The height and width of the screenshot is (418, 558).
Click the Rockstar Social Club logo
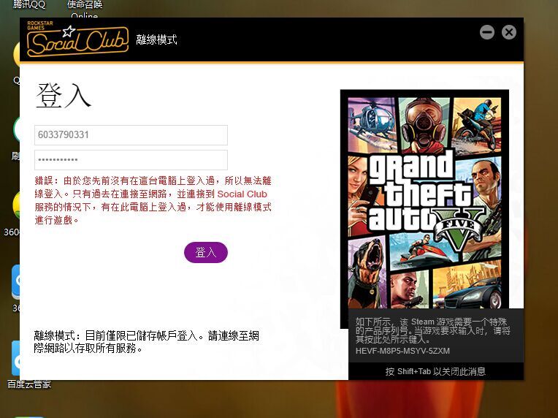[x=77, y=39]
